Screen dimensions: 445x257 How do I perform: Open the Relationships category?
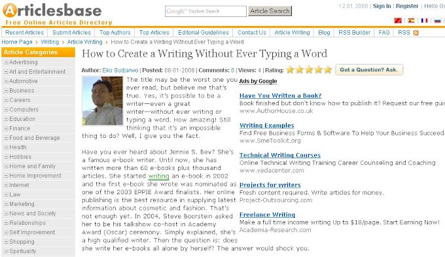coord(27,223)
